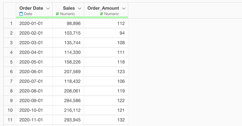Select the Order_Amount column header label
Screen dimensions: 242x126
[103, 8]
